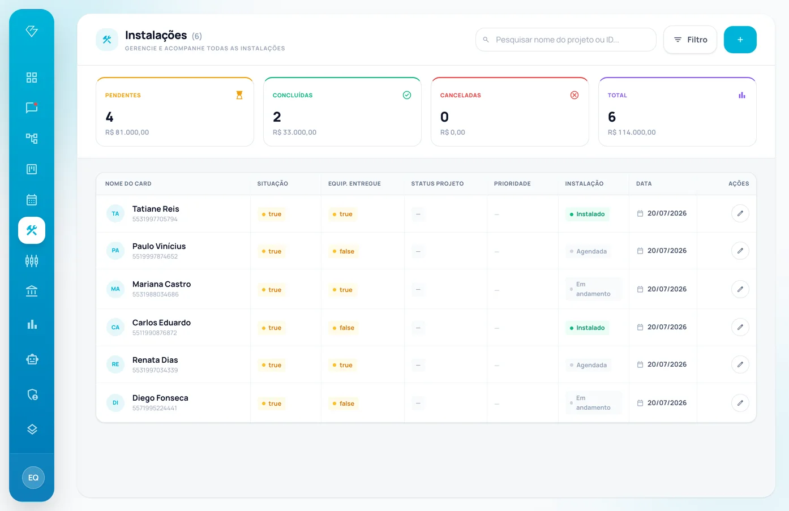Click the edit pencil for Tatiane Reis
789x511 pixels.
click(x=740, y=213)
